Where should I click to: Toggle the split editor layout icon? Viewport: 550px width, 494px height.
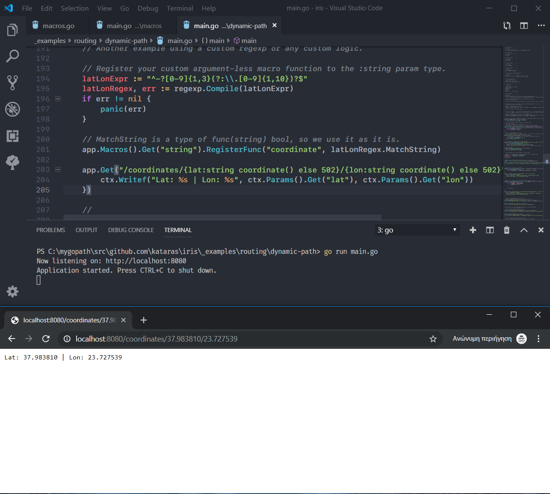pos(524,26)
